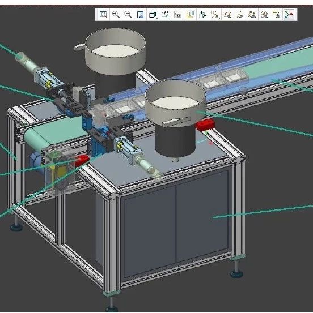Screen dimensions: 313x313
Task: Select the rear vibratory bowl feeder
Action: pos(116,60)
